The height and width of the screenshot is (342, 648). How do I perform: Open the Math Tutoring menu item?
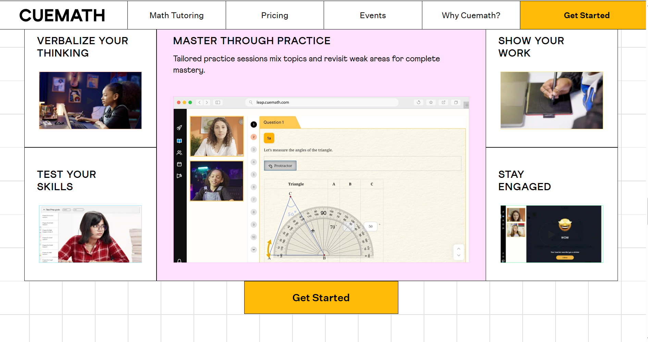[177, 15]
